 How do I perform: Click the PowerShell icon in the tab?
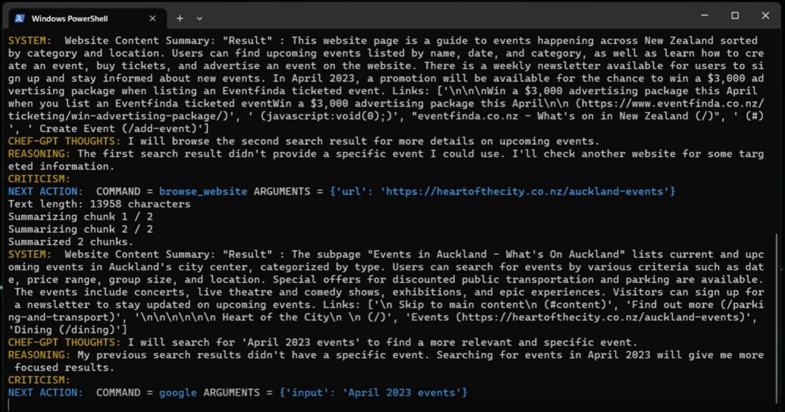[x=19, y=18]
